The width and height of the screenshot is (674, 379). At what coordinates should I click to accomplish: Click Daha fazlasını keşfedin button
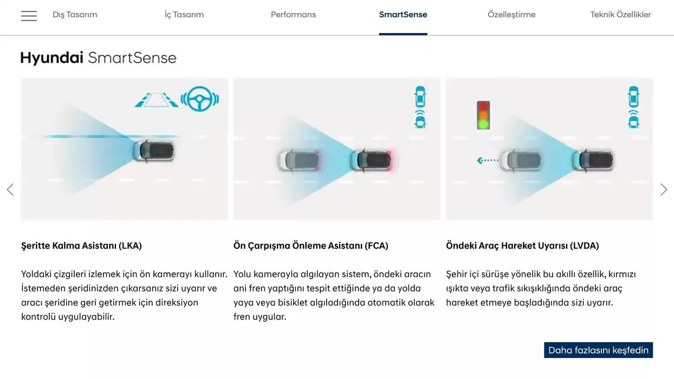tap(598, 350)
